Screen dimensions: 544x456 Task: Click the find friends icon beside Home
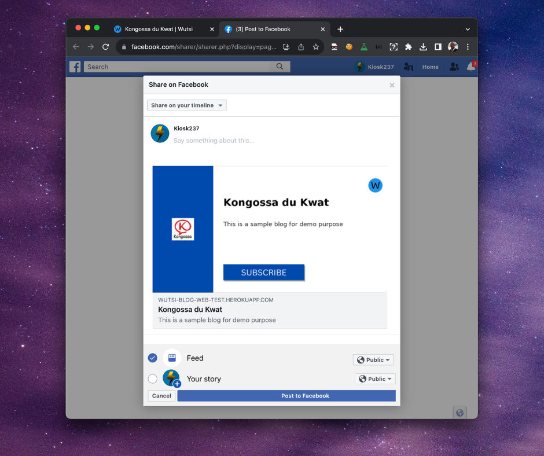[x=409, y=67]
